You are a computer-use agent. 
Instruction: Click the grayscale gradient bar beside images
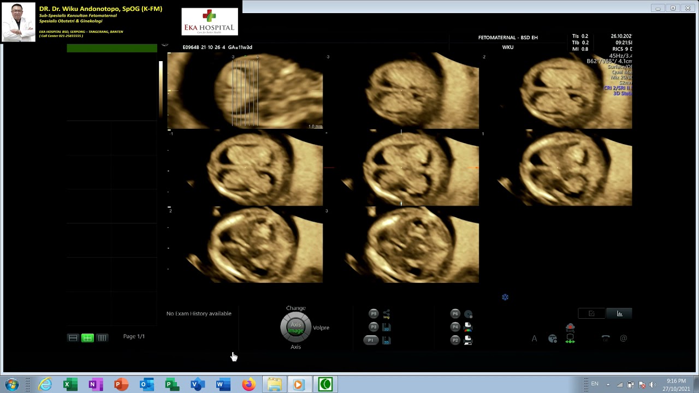pos(161,90)
